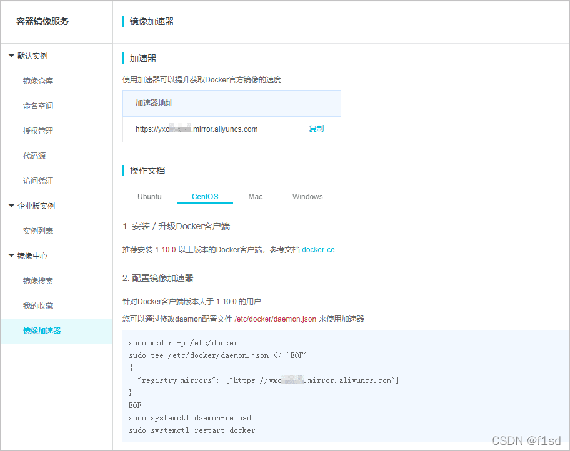The width and height of the screenshot is (570, 451).
Task: Open 我的收藏 sidebar item
Action: pyautogui.click(x=38, y=306)
